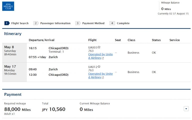Go to the Flight Search step
The width and height of the screenshot is (192, 120).
(17, 23)
